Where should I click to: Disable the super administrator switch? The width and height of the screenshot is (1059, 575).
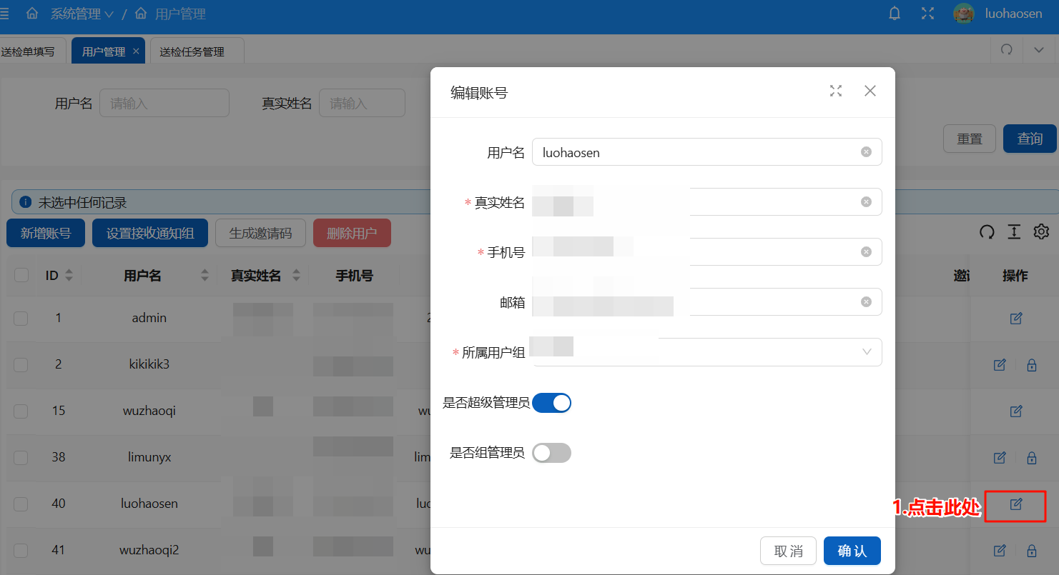click(x=551, y=403)
